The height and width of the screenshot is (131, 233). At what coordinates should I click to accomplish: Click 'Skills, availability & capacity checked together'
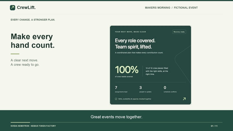pos(135,99)
